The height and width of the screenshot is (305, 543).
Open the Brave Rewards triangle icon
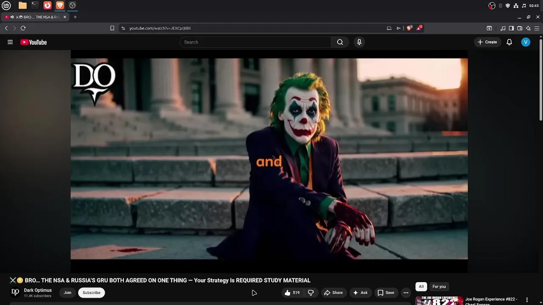tap(419, 28)
